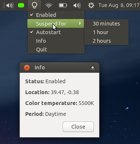Open the sound menu beside battery icon
The width and height of the screenshot is (140, 144).
click(x=77, y=6)
